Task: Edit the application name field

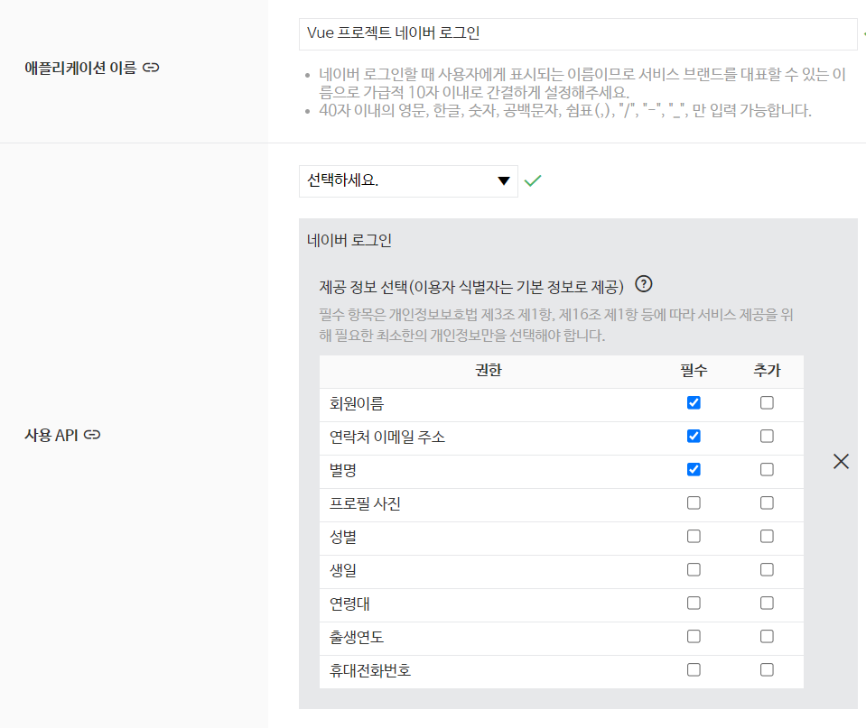Action: [578, 34]
